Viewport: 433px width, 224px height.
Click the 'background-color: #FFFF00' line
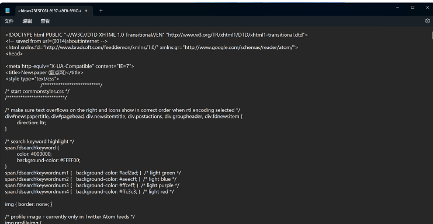49,160
